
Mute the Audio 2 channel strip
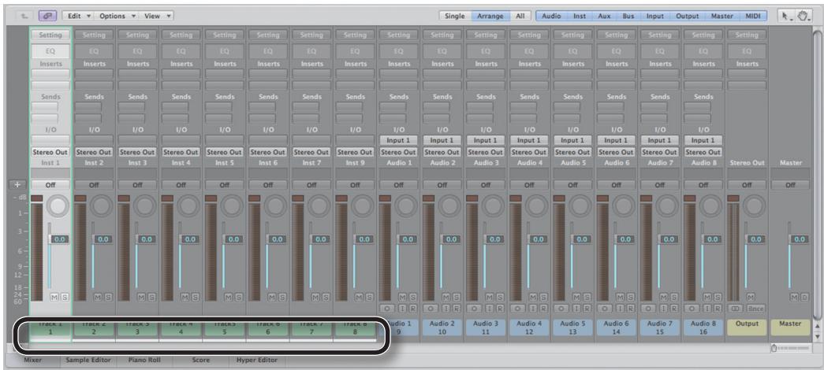point(446,298)
